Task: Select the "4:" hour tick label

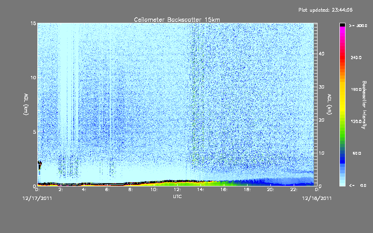Action: pos(84,190)
